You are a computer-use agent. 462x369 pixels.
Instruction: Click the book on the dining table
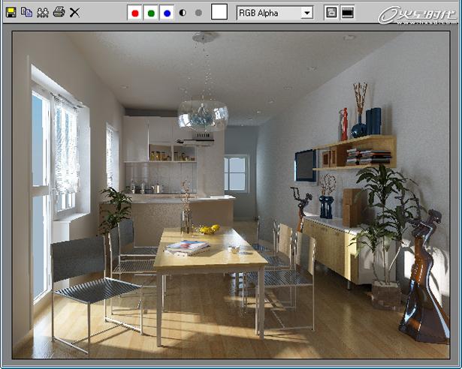[x=188, y=246]
